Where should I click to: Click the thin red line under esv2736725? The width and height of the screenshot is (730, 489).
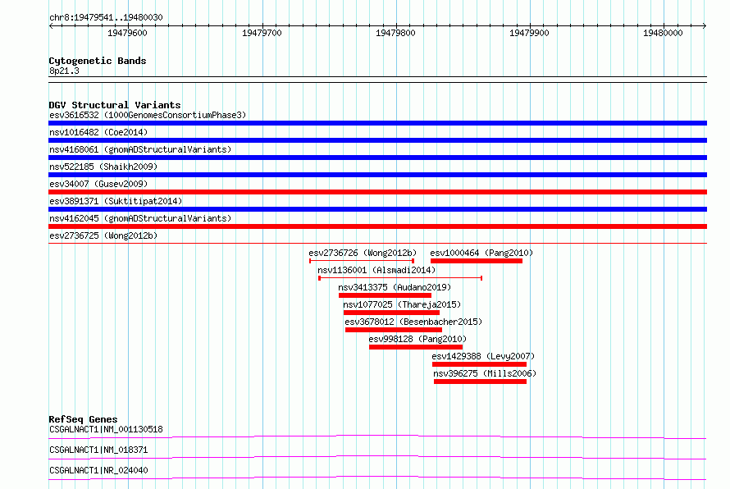[x=377, y=243]
